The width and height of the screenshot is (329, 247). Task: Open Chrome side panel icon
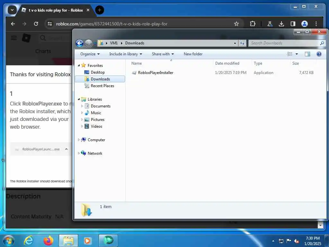[293, 24]
